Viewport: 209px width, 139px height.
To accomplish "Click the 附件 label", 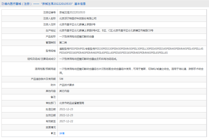I will (x=53, y=85).
